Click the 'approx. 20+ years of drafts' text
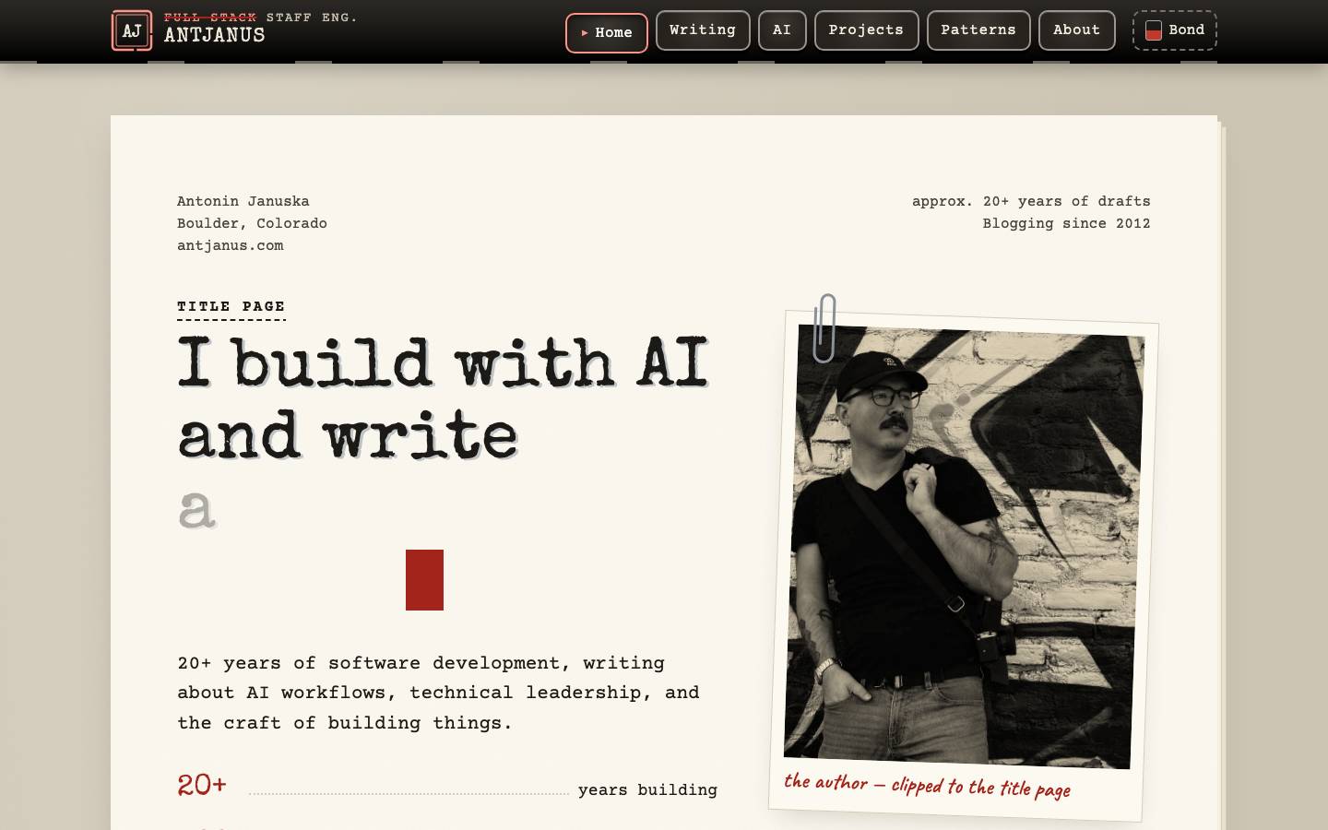The width and height of the screenshot is (1328, 830). coord(1031,201)
